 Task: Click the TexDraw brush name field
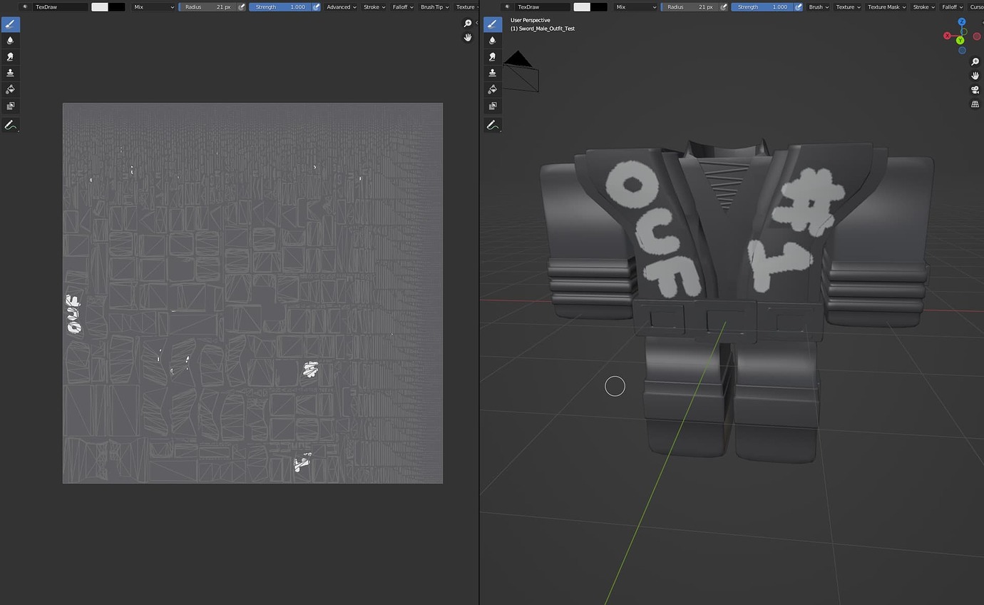click(x=60, y=6)
